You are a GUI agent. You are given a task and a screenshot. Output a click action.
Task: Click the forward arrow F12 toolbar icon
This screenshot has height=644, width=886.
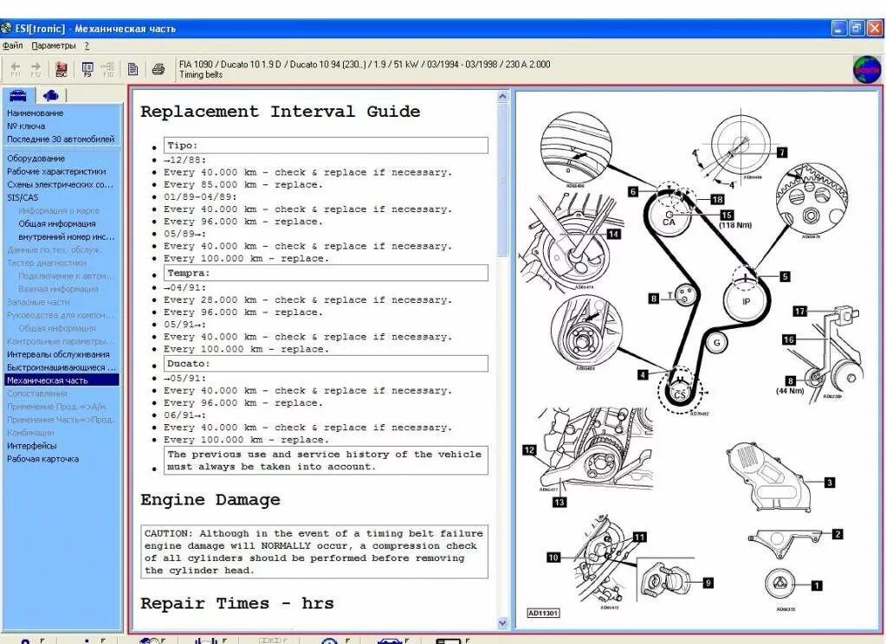coord(36,69)
